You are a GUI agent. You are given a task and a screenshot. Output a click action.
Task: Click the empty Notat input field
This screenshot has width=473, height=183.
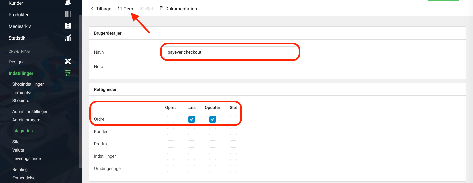tap(231, 67)
